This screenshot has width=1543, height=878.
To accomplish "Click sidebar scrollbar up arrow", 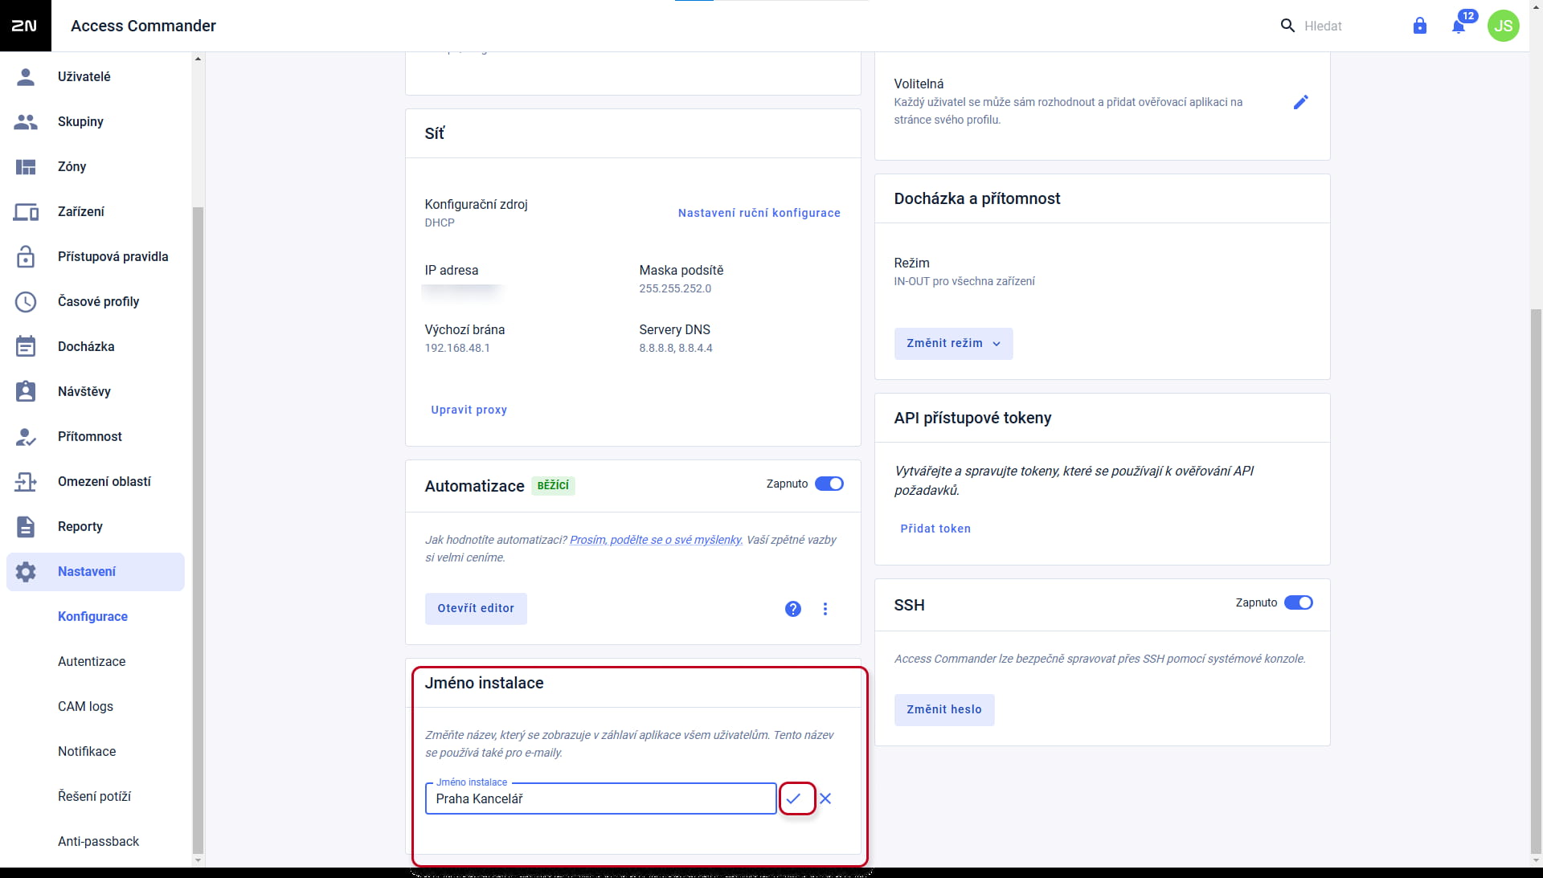I will click(x=198, y=59).
